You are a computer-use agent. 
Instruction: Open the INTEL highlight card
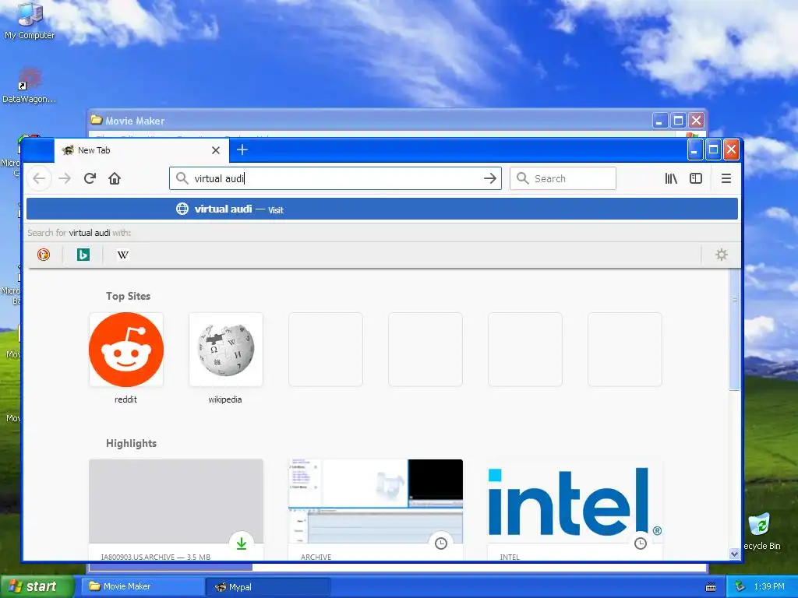click(575, 510)
